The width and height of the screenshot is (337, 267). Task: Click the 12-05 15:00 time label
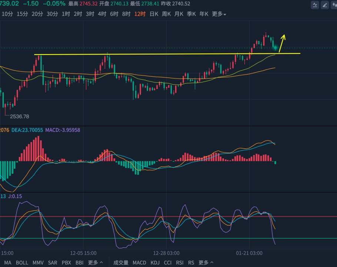coord(83,253)
